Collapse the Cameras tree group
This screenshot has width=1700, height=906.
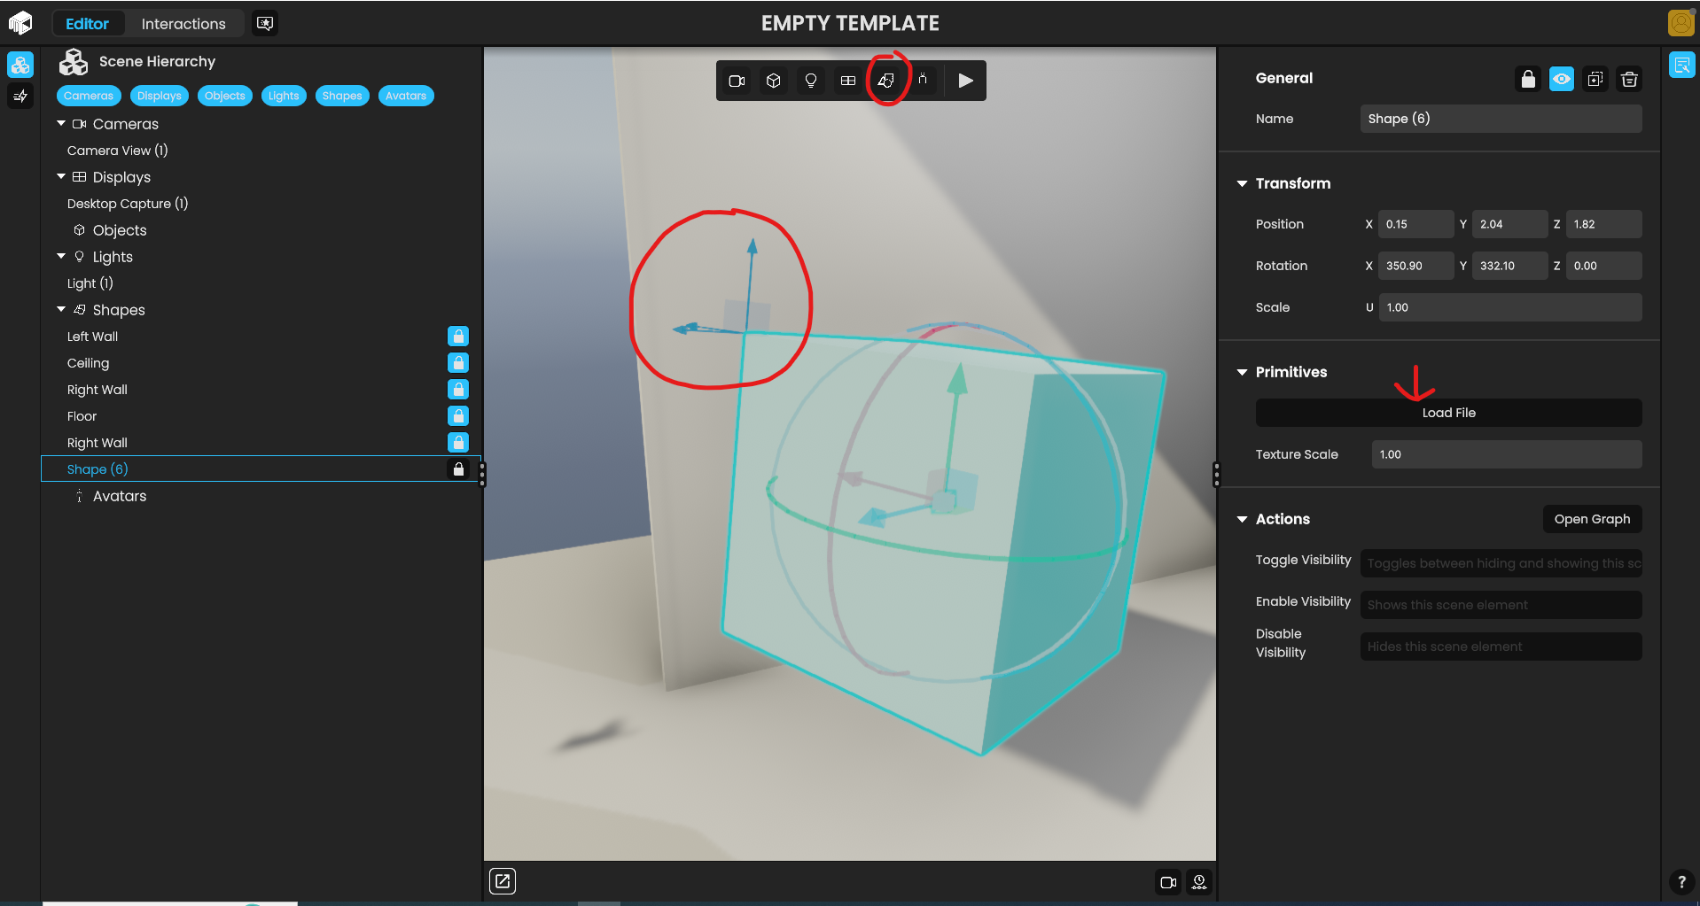tap(61, 124)
